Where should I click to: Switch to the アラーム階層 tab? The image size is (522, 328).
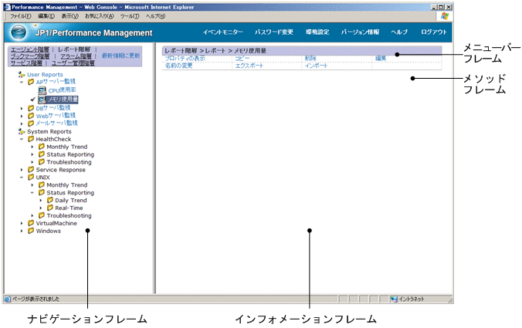pos(76,56)
